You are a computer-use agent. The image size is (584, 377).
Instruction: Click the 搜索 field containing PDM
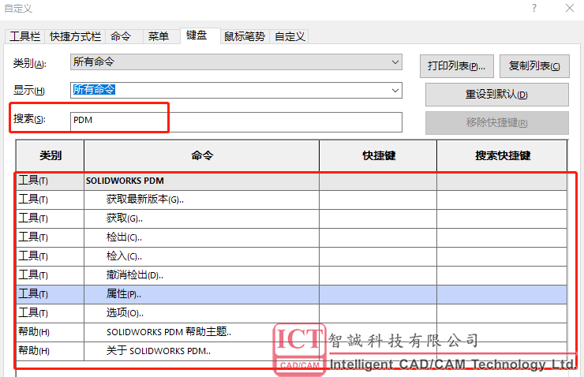236,121
